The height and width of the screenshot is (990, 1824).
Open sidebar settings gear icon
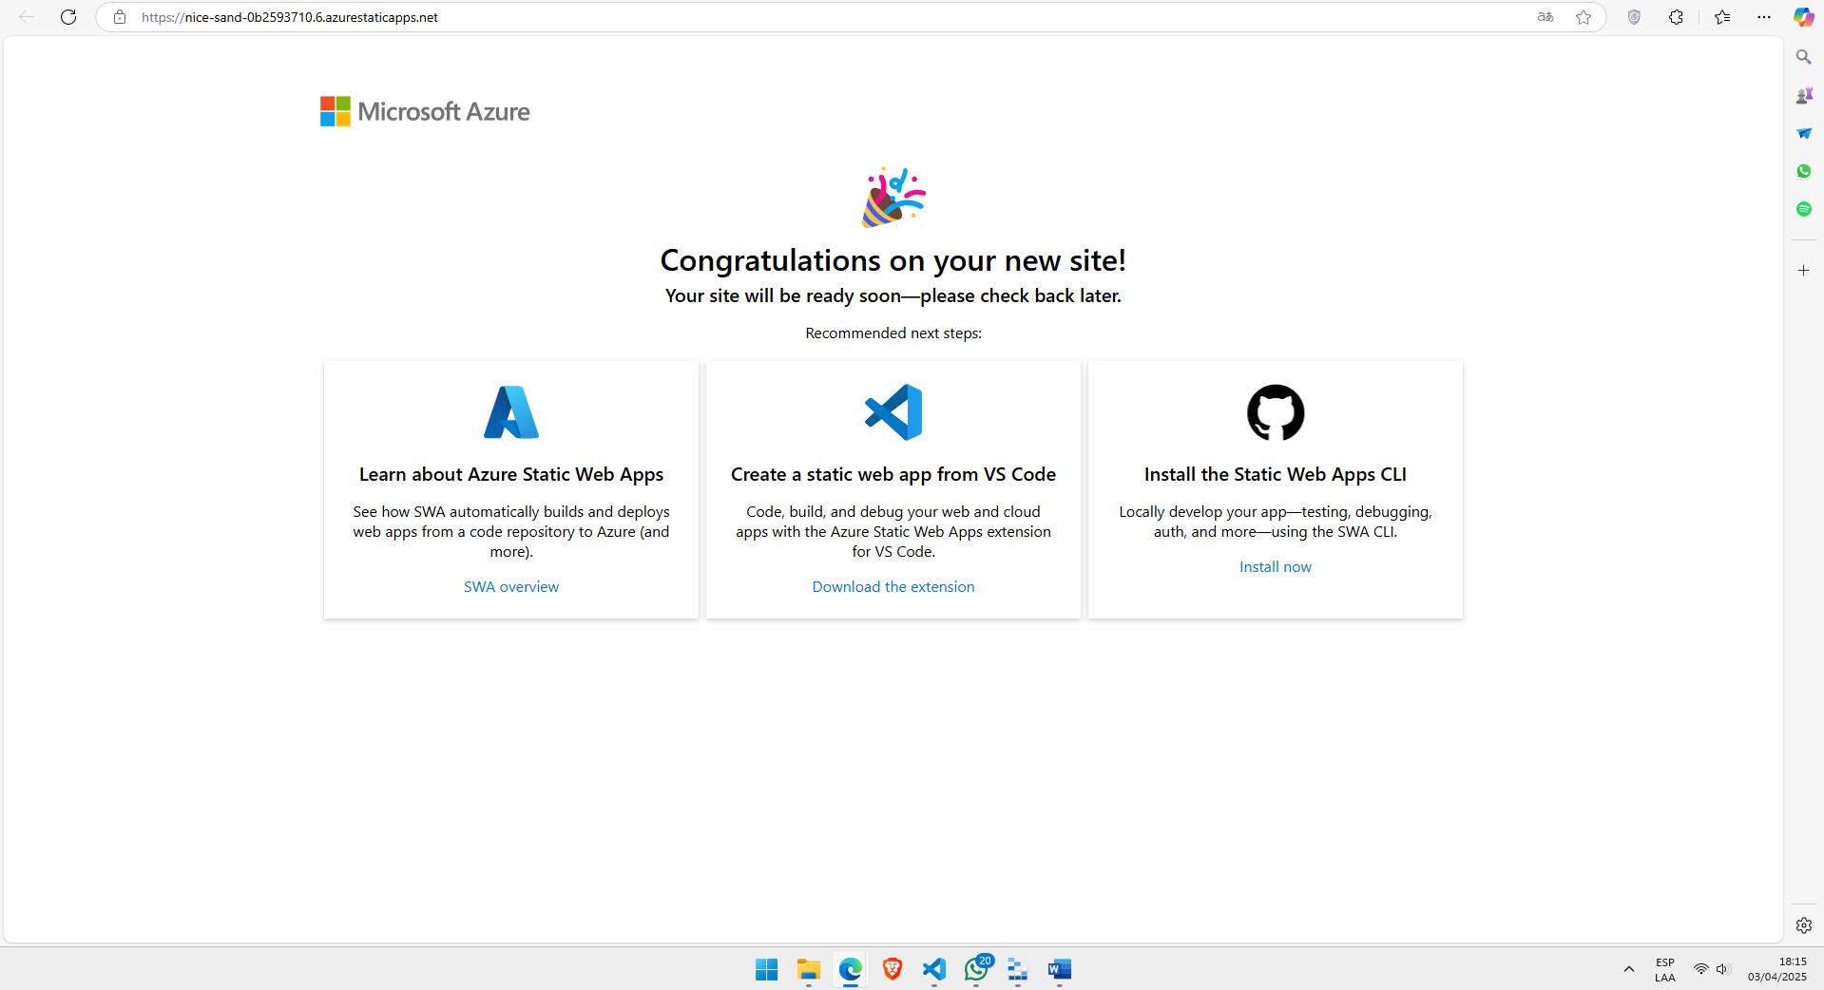[1803, 925]
